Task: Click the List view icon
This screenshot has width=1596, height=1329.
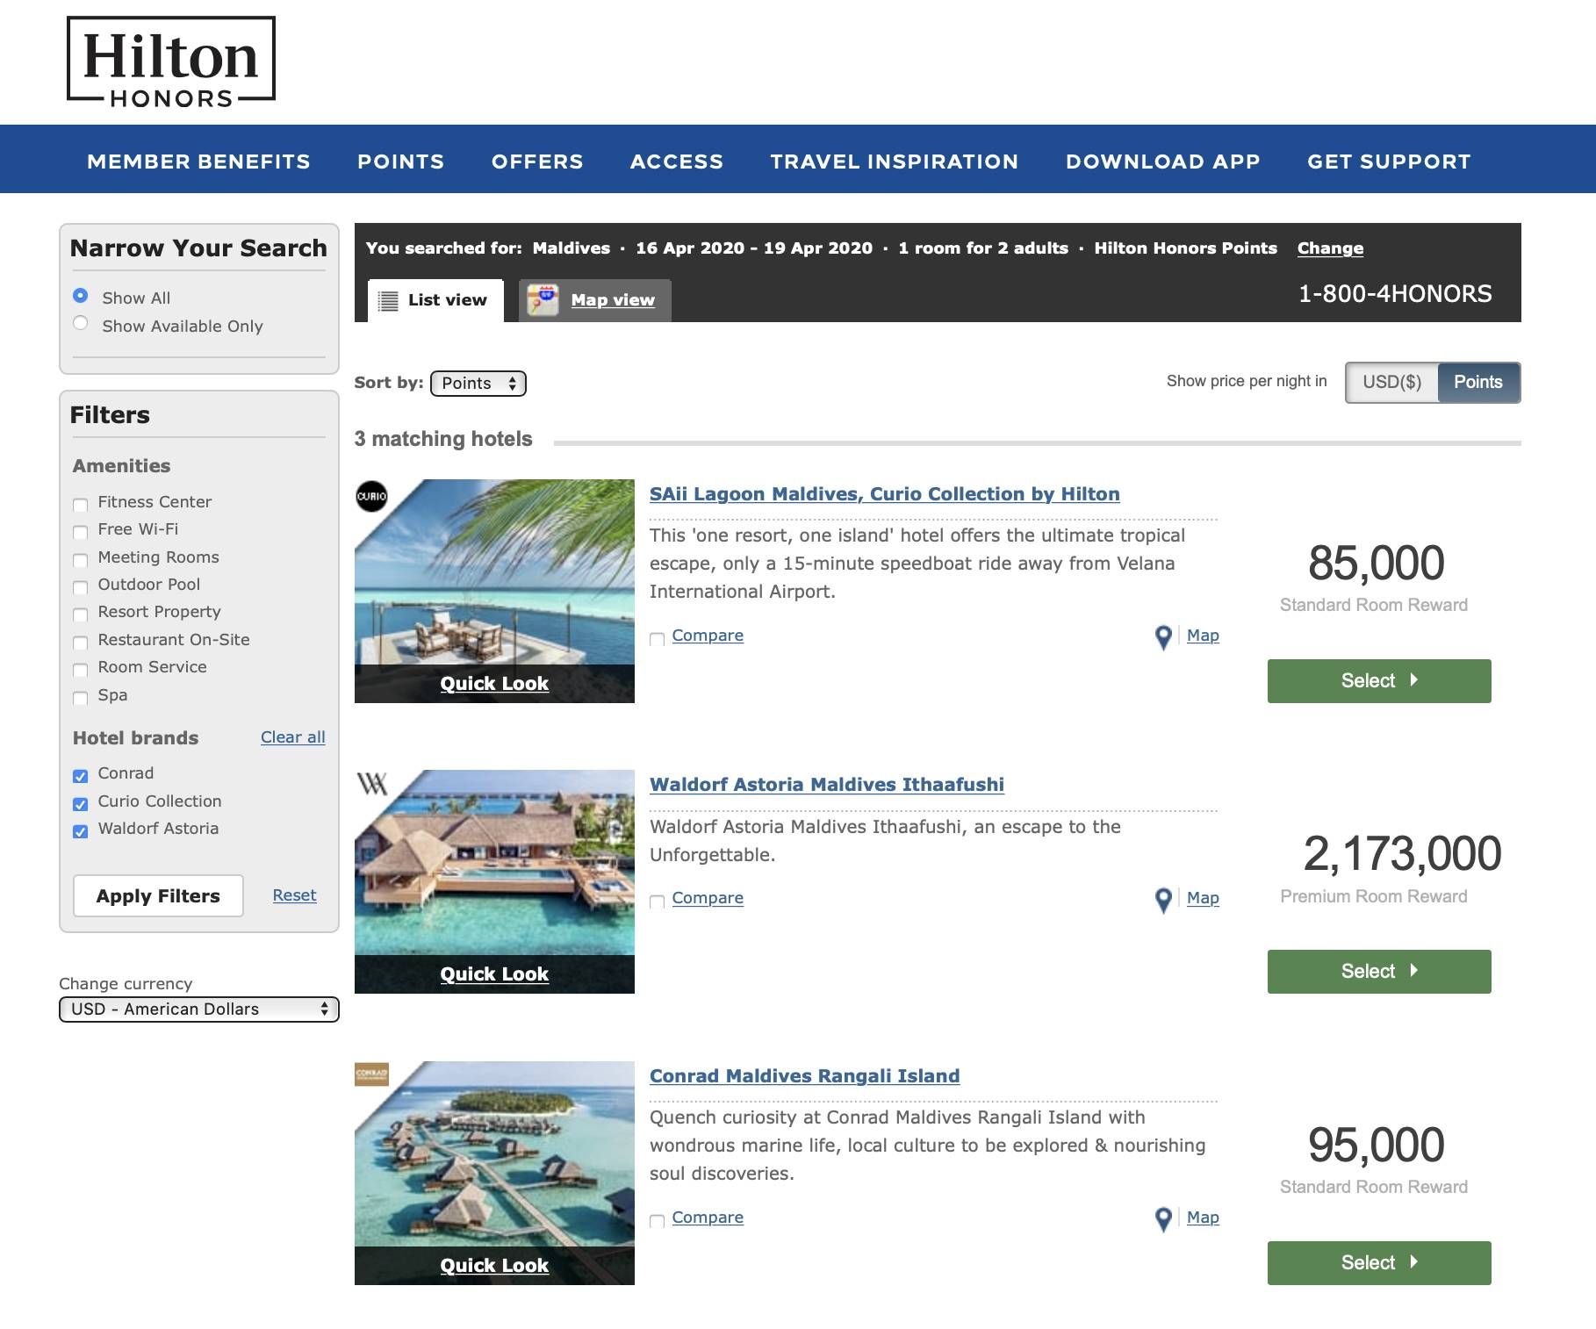Action: point(388,300)
